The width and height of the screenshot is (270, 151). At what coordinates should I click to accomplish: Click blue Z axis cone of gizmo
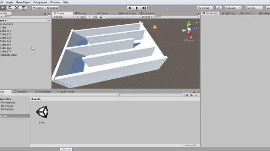click(x=194, y=29)
